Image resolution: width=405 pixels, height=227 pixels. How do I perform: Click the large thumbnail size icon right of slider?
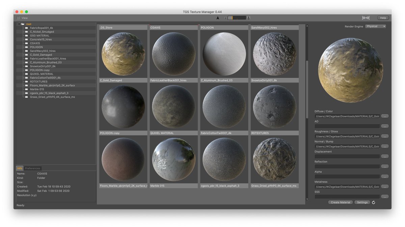click(249, 18)
